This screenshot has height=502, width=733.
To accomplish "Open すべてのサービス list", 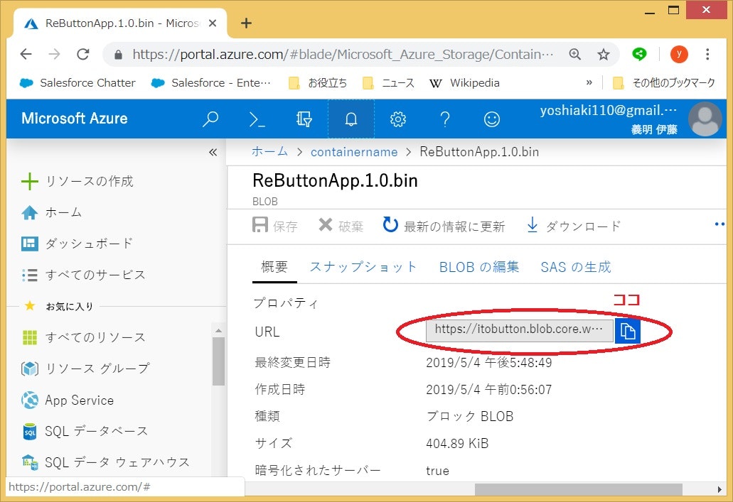I will point(84,275).
